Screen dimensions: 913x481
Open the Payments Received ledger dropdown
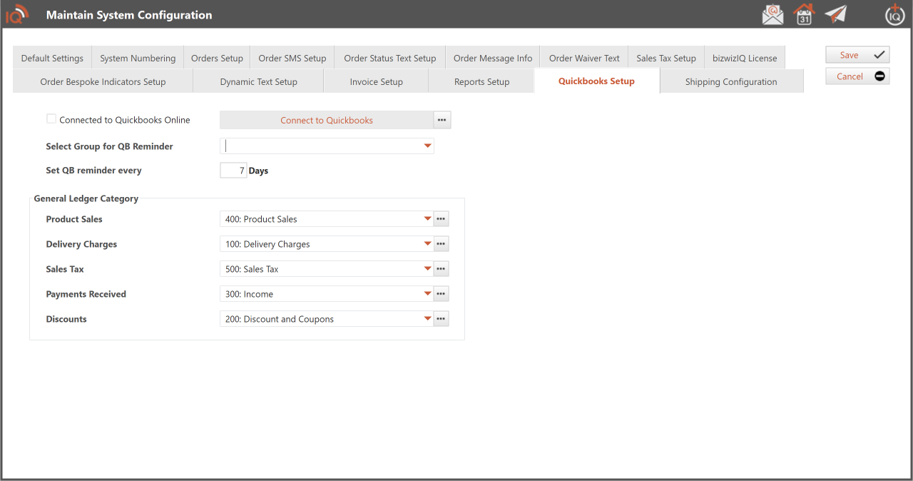427,294
